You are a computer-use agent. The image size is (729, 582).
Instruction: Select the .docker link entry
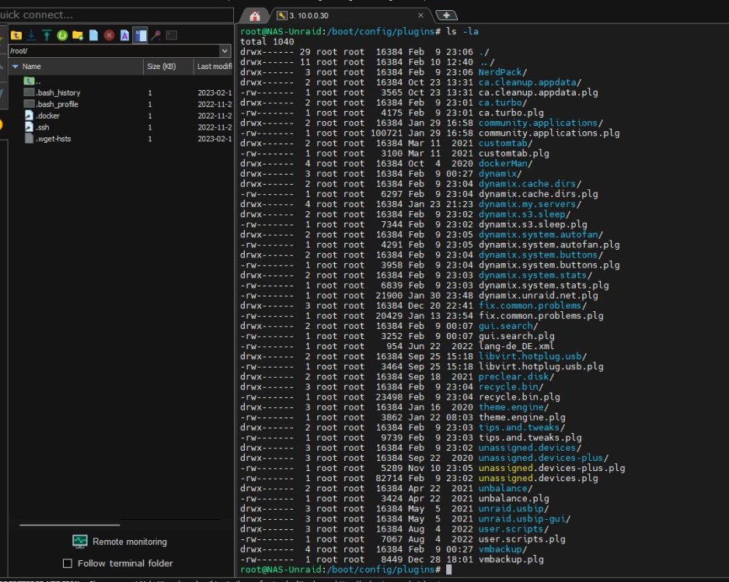(x=47, y=116)
